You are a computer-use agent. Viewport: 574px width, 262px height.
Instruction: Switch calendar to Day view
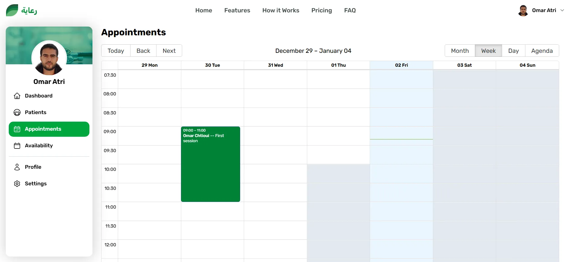[x=513, y=51]
